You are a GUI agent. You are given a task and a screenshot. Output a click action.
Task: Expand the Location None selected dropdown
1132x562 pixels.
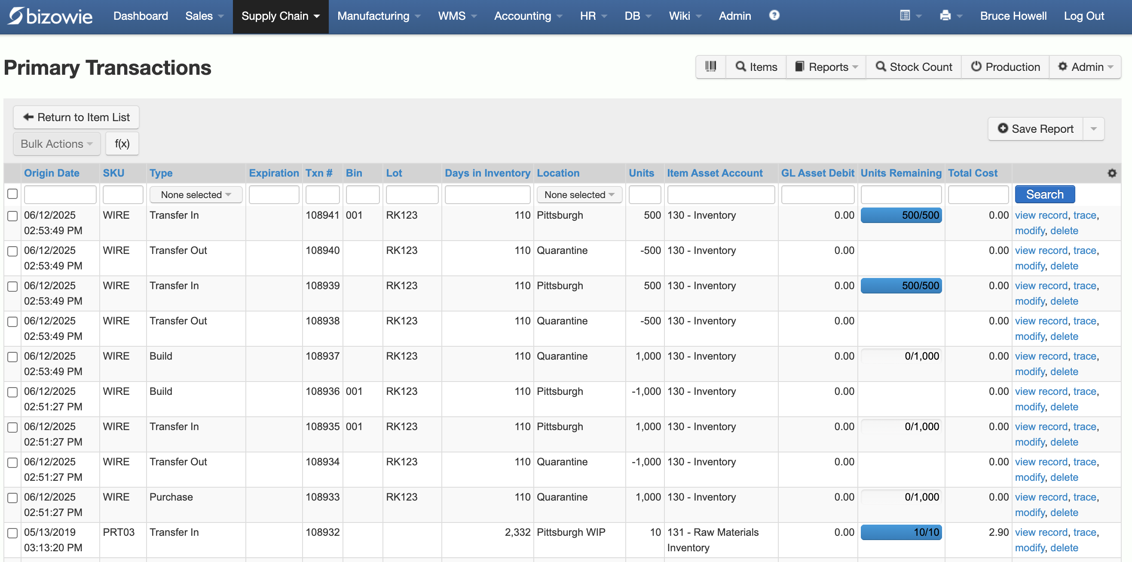point(579,195)
